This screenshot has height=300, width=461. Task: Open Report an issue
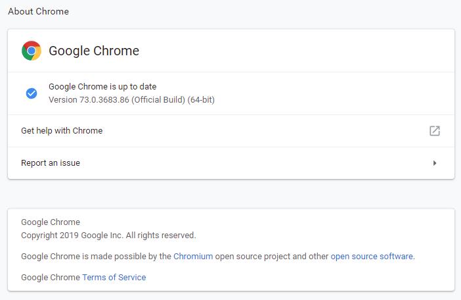click(231, 163)
